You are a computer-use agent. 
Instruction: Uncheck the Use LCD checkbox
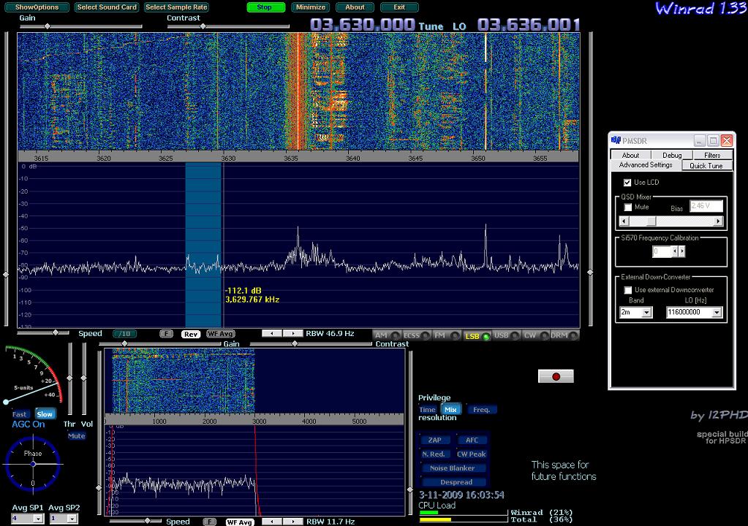[627, 182]
